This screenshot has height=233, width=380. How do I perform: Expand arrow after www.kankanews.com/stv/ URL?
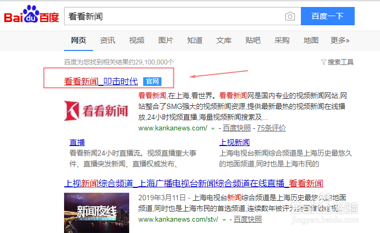(x=224, y=220)
